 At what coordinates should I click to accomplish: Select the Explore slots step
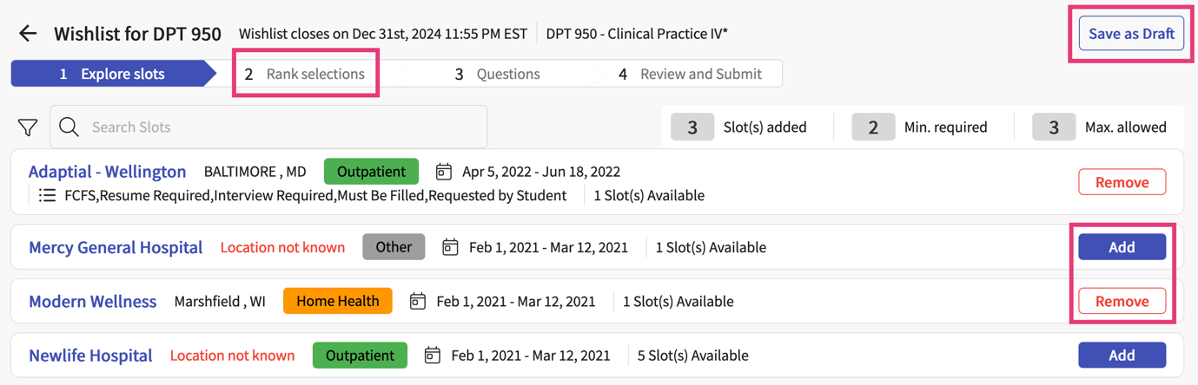click(113, 74)
